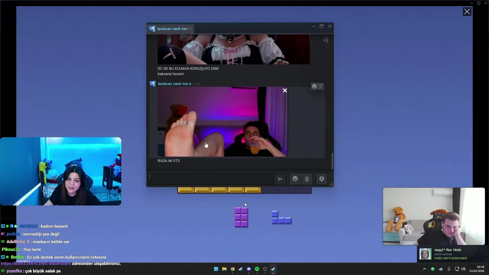Open OBS Studio from the taskbar
489x275 pixels.
pyautogui.click(x=265, y=269)
